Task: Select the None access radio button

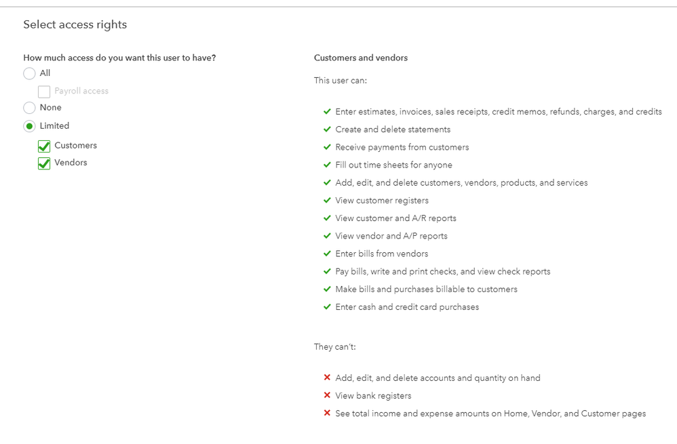Action: pyautogui.click(x=29, y=108)
